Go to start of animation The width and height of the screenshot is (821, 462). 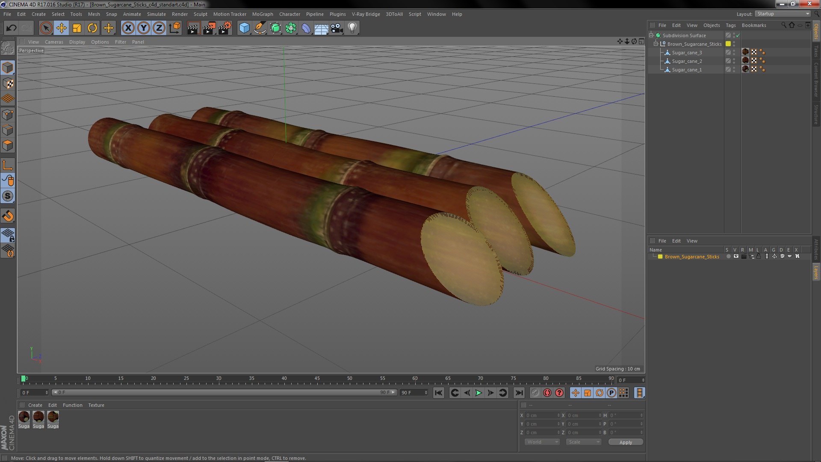click(439, 393)
